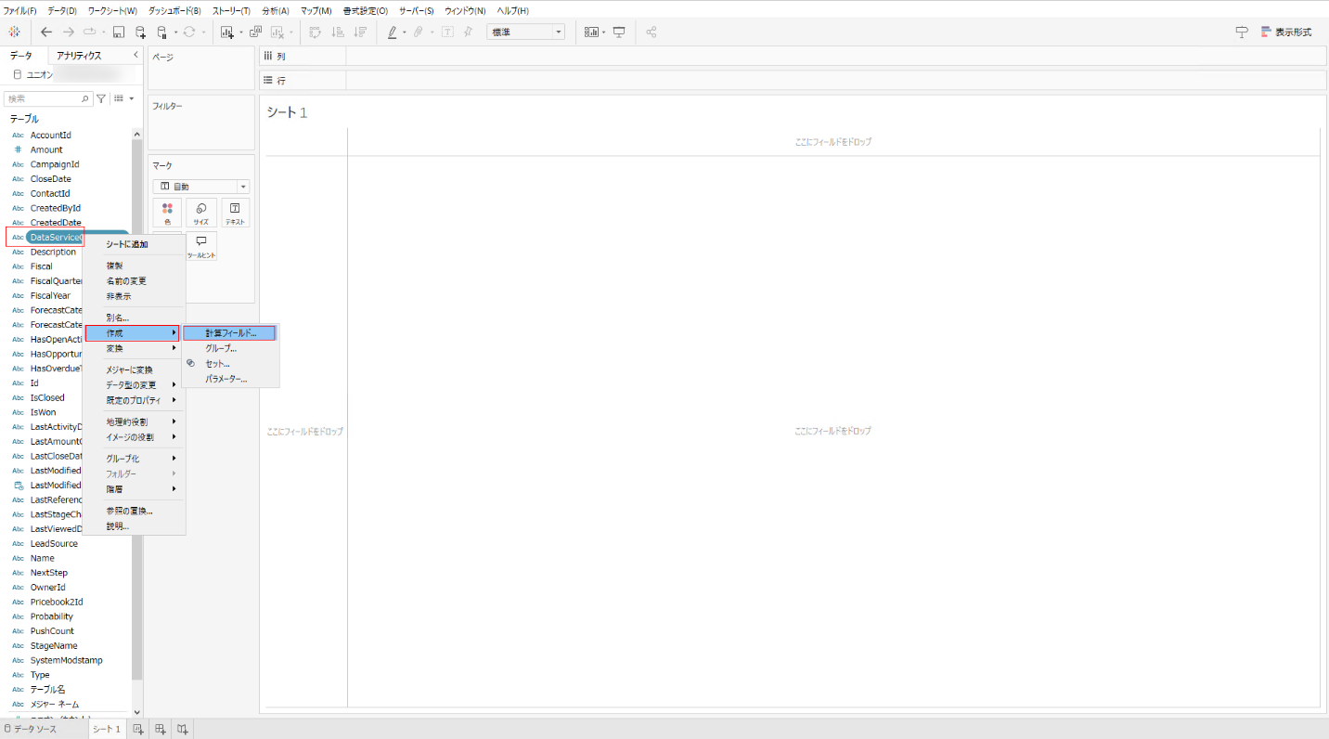The image size is (1329, 739).
Task: Open the fit dropdown showing 標準
Action: pyautogui.click(x=525, y=31)
